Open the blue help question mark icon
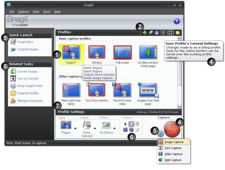This screenshot has height=170, width=225. tap(177, 21)
